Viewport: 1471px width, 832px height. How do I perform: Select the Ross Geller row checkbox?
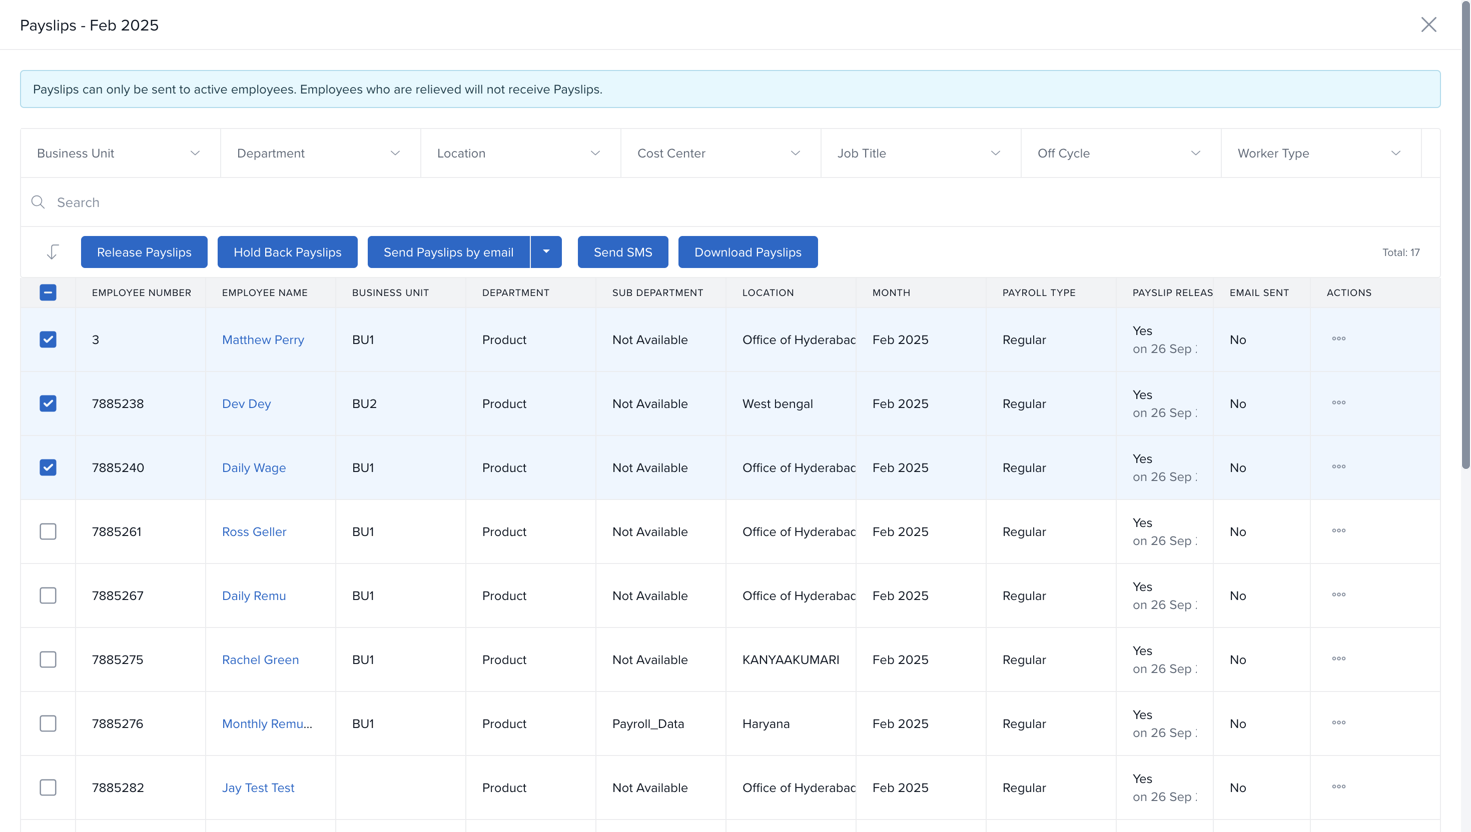pyautogui.click(x=48, y=531)
